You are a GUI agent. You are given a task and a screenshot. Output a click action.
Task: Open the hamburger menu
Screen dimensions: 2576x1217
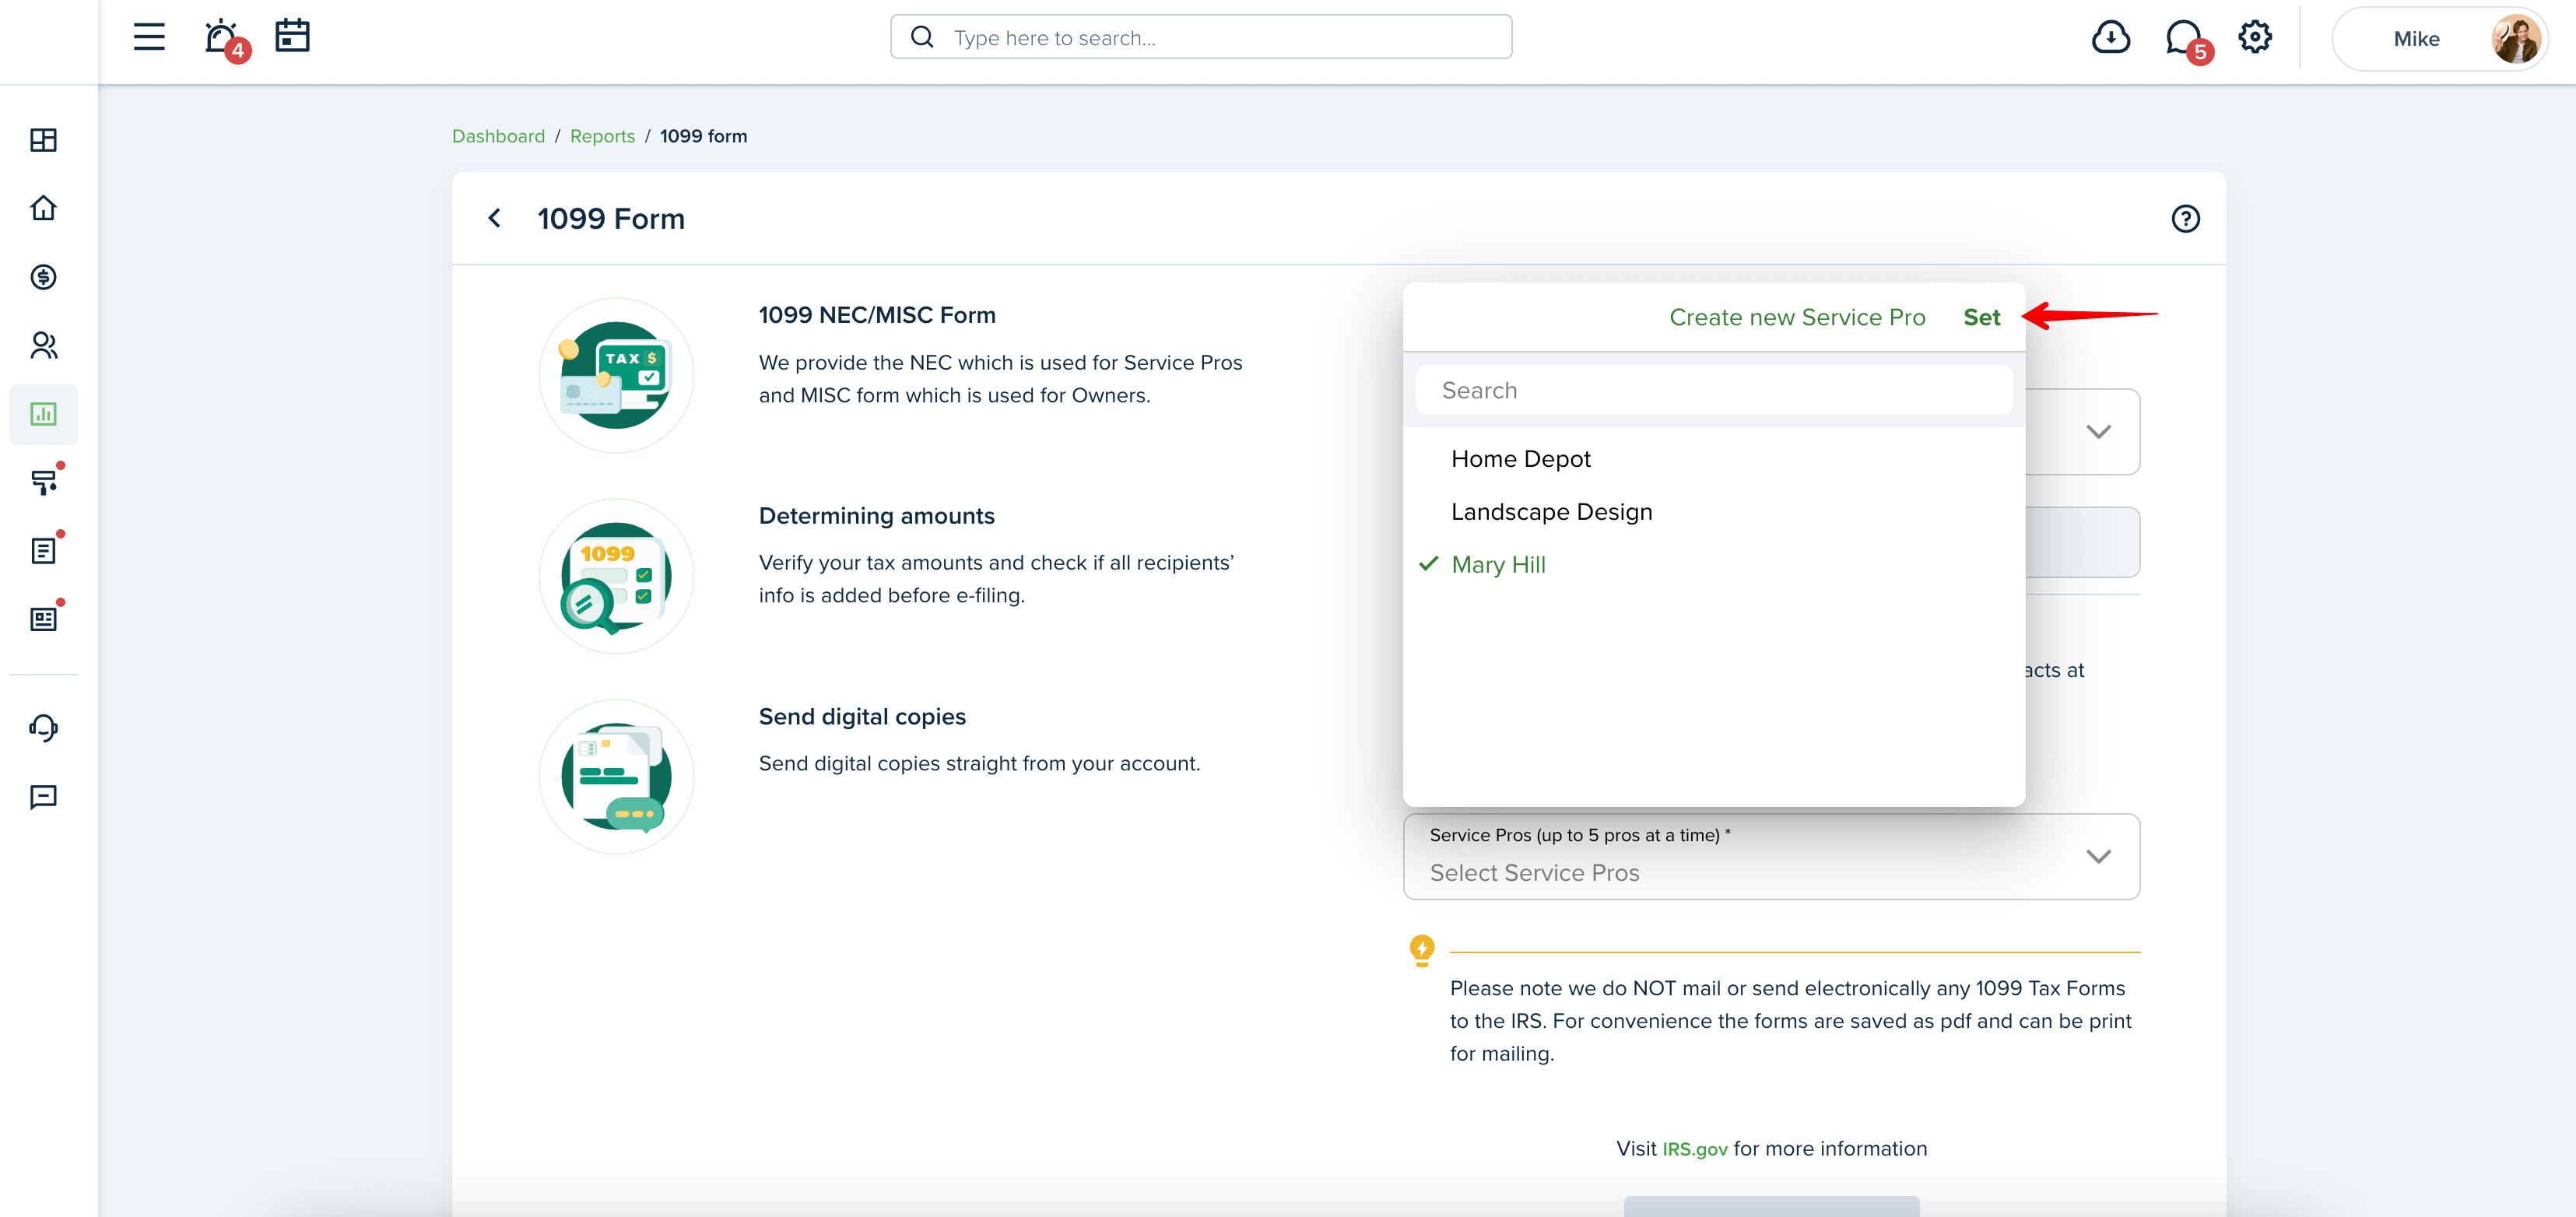[x=149, y=38]
